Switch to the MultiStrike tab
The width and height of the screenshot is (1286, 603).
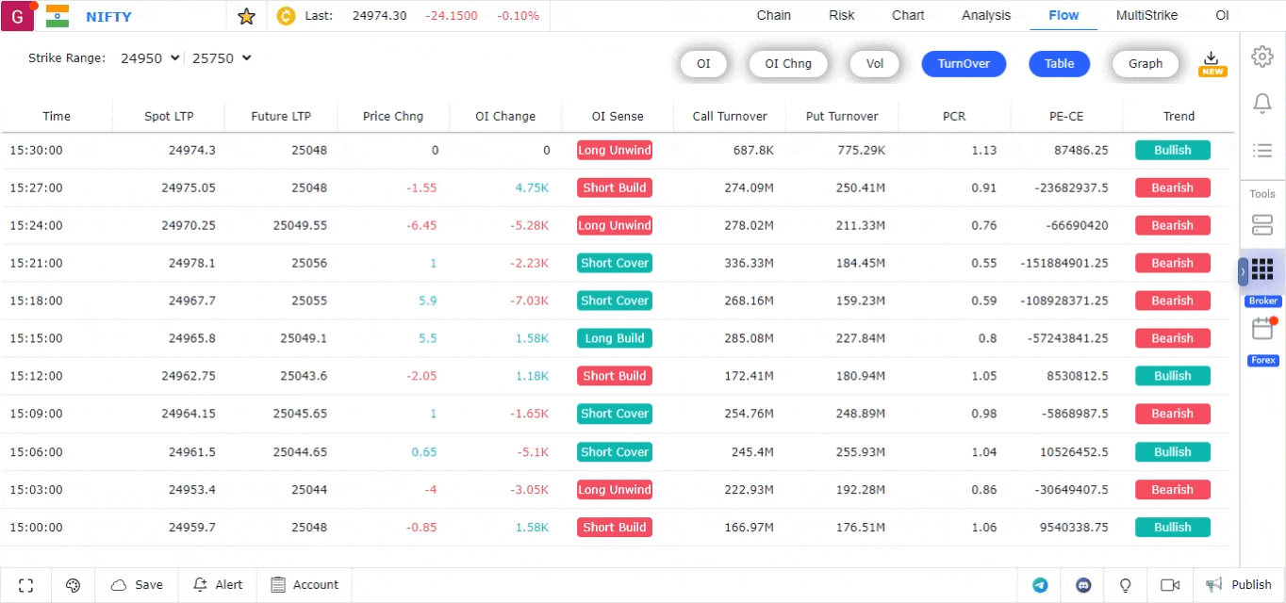pos(1146,15)
